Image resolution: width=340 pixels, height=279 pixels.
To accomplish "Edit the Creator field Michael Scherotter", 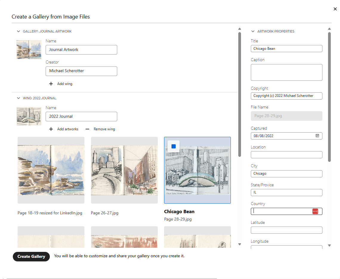I will pyautogui.click(x=81, y=71).
